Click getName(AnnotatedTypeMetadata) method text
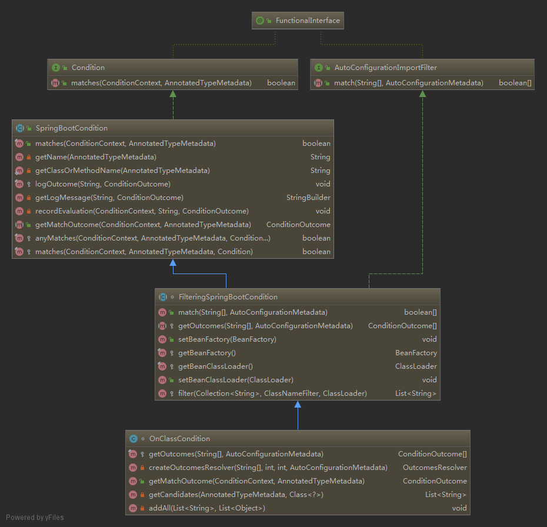Image resolution: width=547 pixels, height=527 pixels. pos(96,157)
